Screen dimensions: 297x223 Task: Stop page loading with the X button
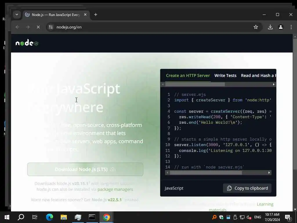38,27
